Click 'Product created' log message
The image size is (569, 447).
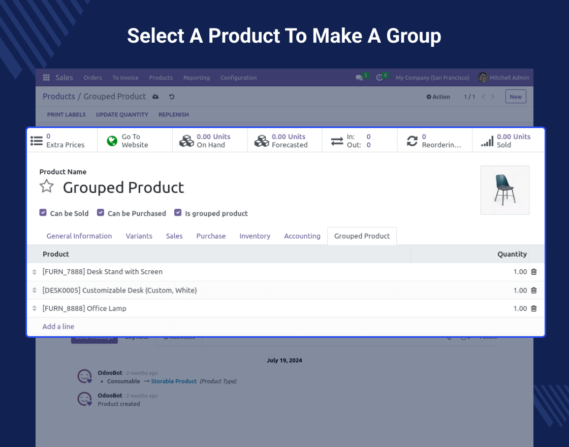coord(119,404)
